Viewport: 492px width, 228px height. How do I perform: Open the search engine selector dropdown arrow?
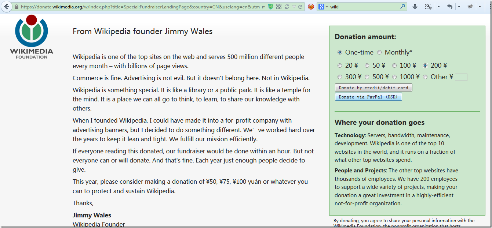coord(326,7)
